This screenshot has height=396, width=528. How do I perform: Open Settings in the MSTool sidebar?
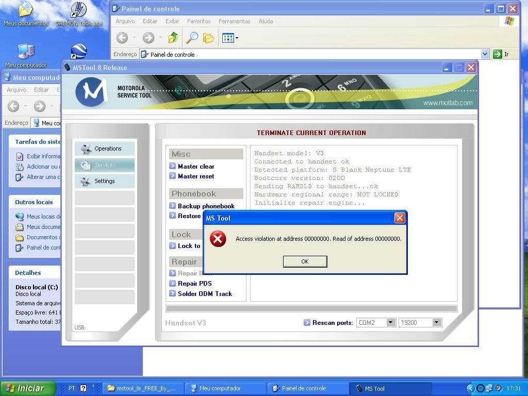[105, 181]
